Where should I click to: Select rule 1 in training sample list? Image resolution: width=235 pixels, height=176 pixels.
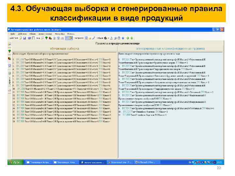pos(62,59)
